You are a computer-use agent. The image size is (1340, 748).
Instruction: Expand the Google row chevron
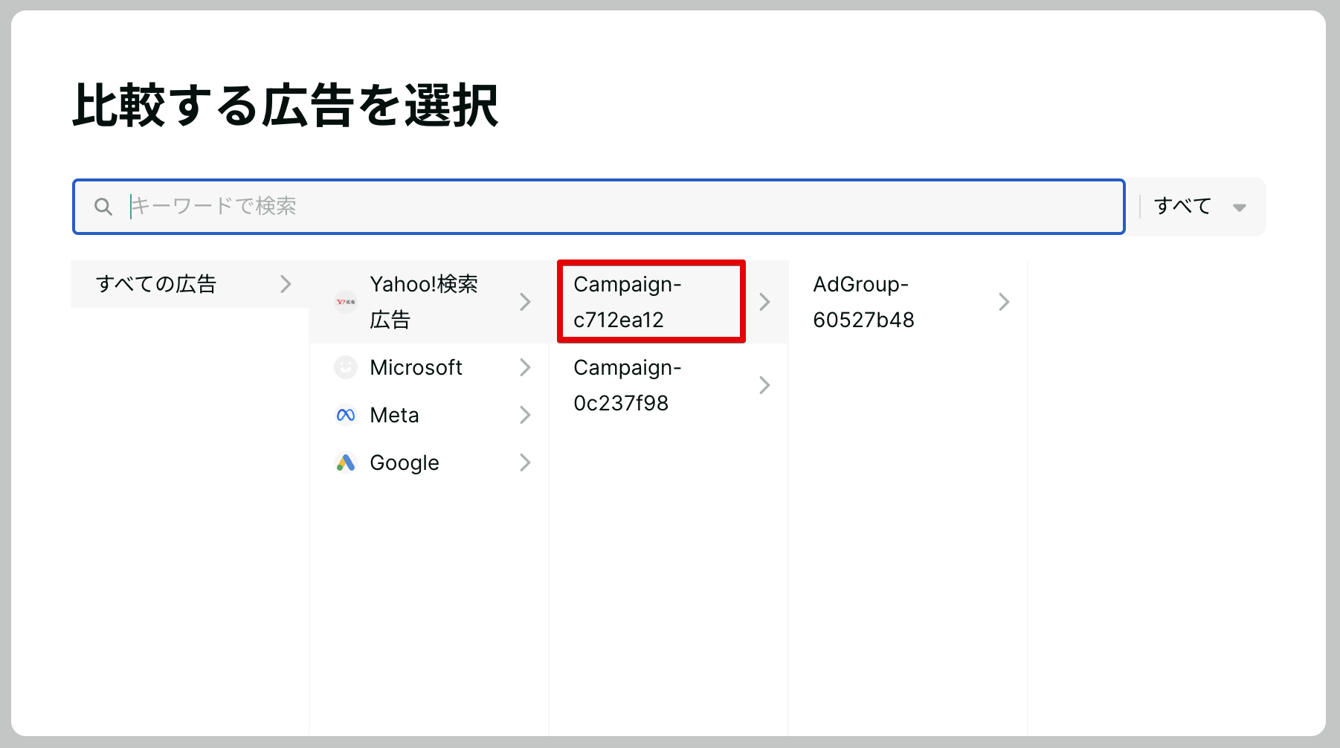(525, 462)
